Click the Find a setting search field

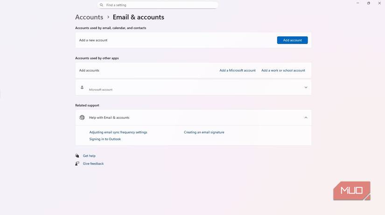point(159,5)
